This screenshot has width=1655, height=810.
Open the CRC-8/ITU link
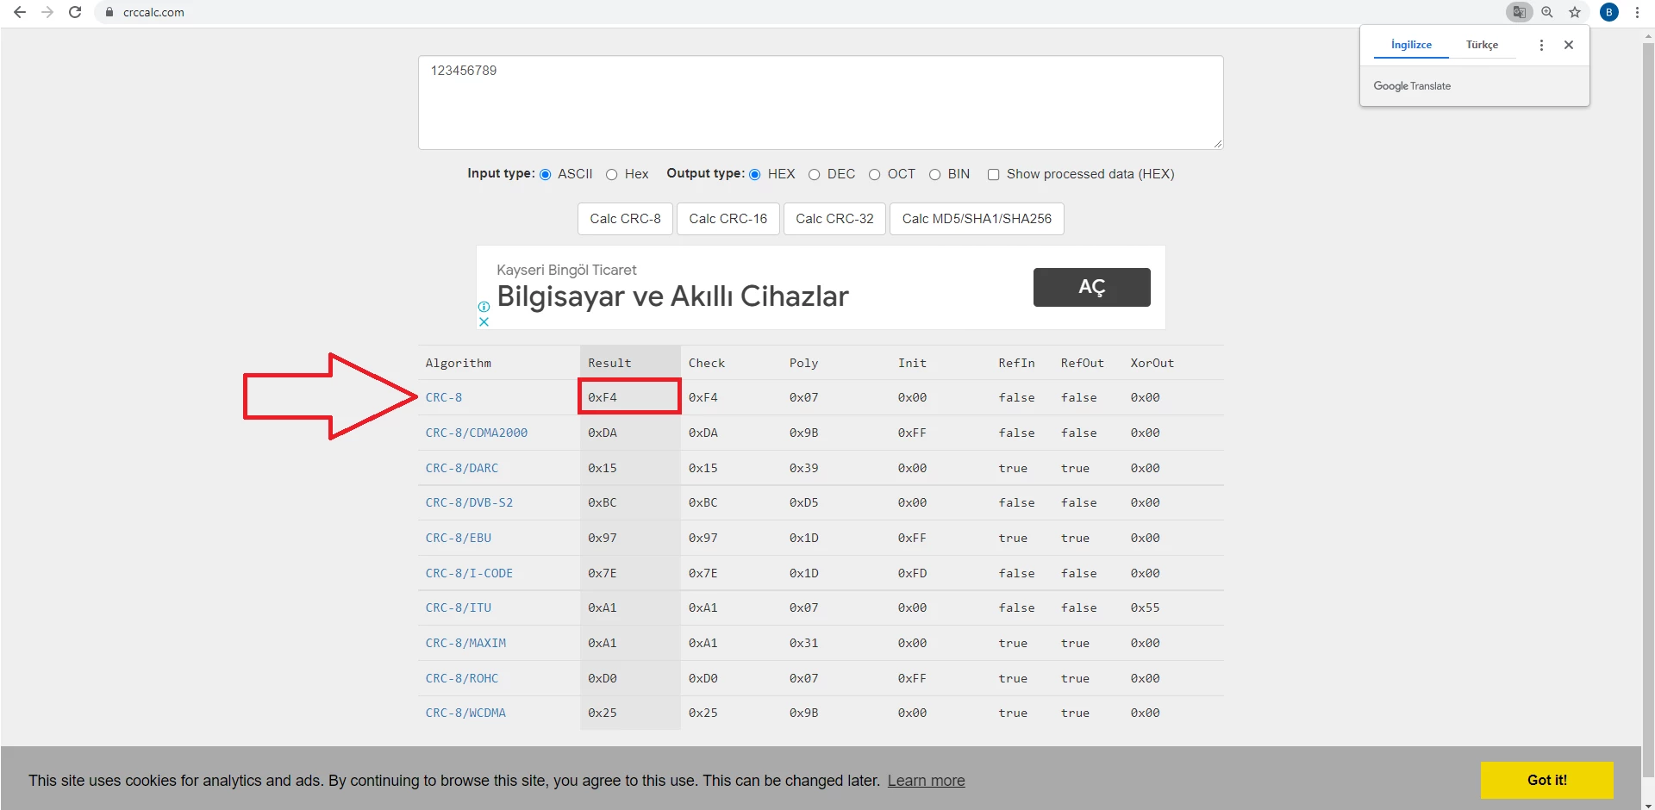click(x=458, y=607)
